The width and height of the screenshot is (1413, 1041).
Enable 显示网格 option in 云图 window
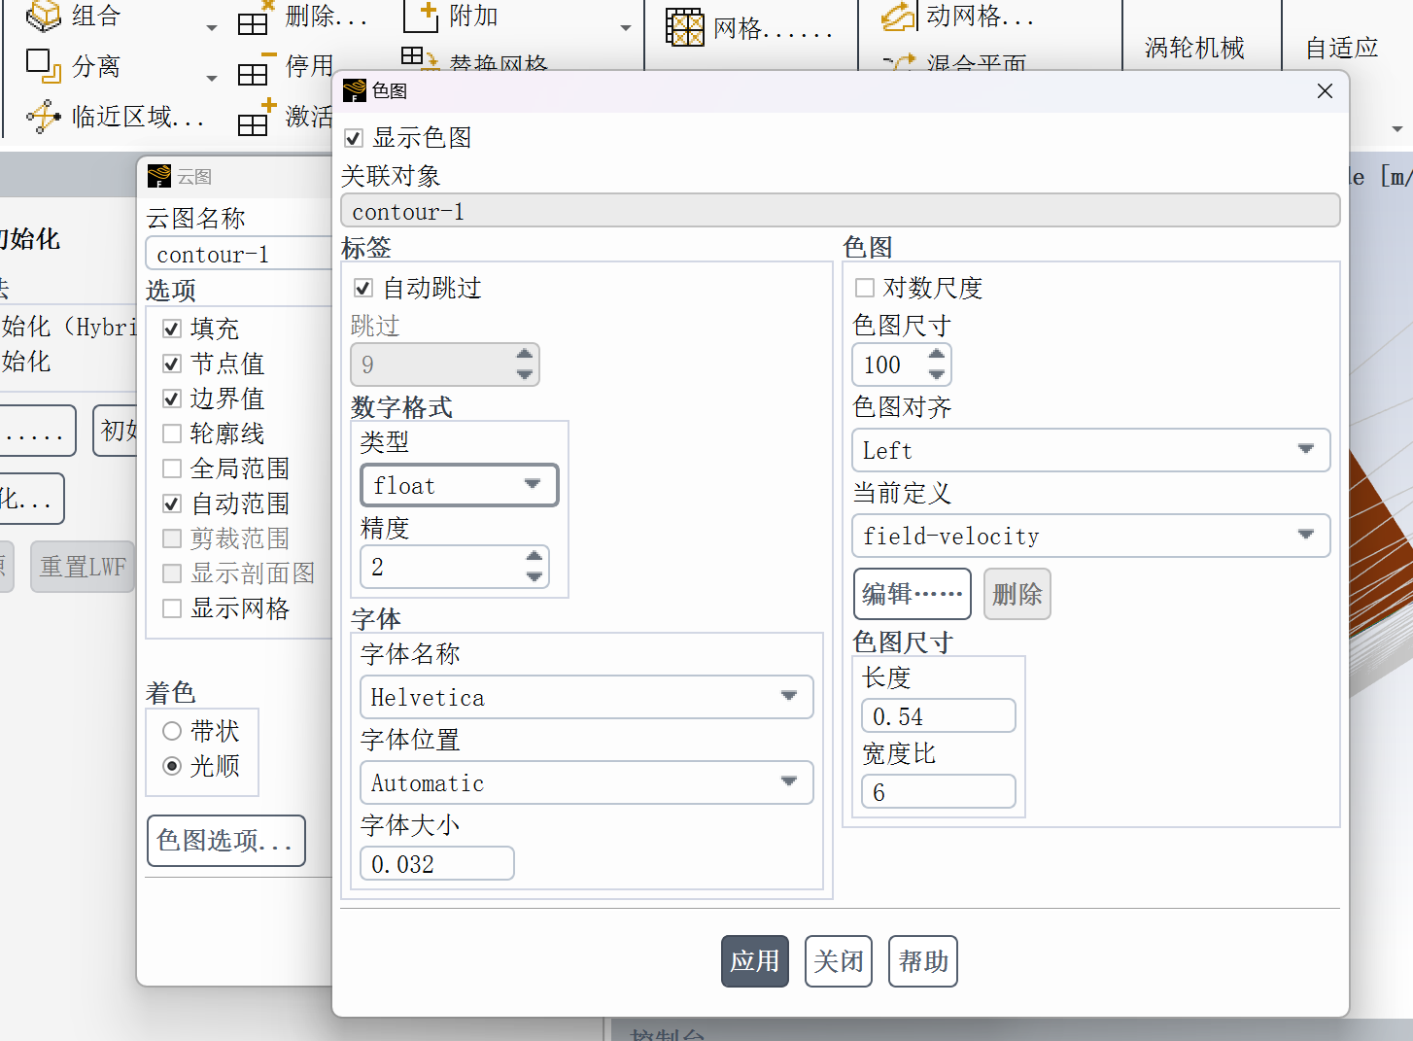[172, 608]
